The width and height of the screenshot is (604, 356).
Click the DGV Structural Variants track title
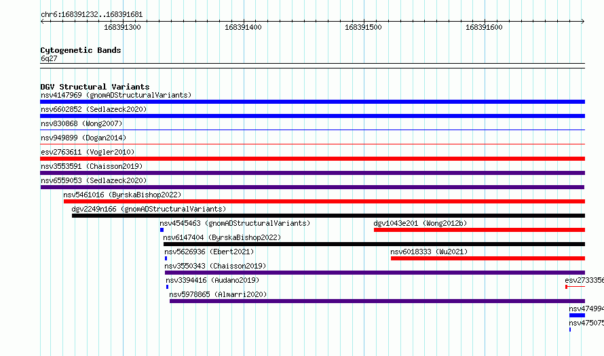95,87
